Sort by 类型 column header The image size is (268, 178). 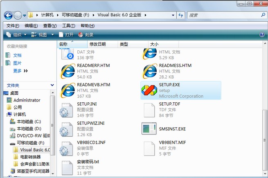(x=133, y=44)
